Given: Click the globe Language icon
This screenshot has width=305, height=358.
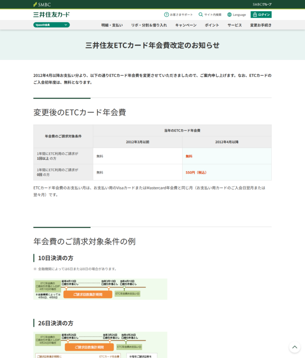Looking at the screenshot, I should 229,15.
